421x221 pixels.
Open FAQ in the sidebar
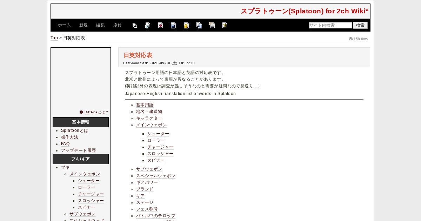click(65, 144)
